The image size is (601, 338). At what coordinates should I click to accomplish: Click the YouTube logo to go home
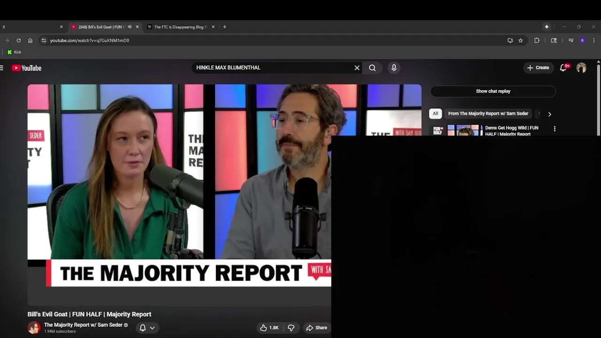(27, 68)
